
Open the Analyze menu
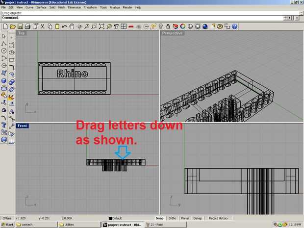[115, 7]
